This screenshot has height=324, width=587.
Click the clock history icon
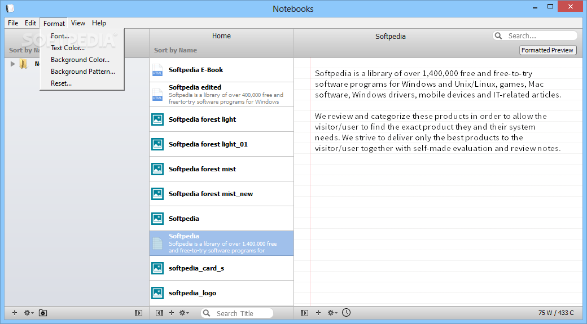(x=347, y=312)
